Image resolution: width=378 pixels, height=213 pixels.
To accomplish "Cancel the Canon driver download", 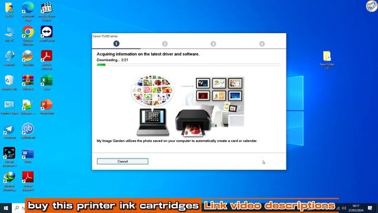I will [x=122, y=162].
